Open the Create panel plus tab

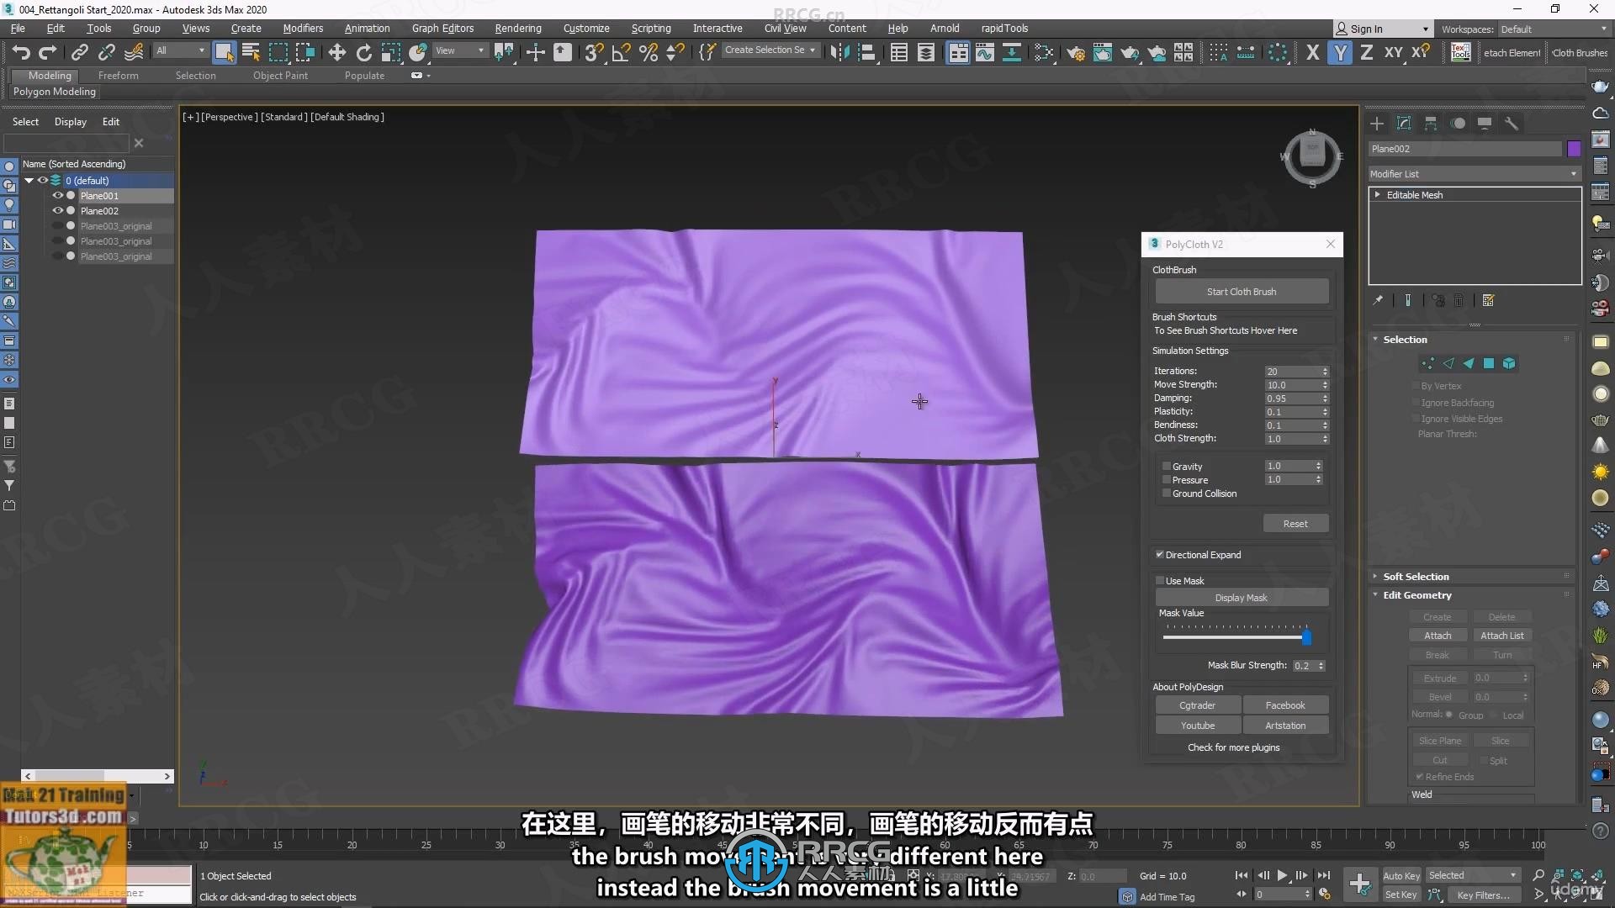[1377, 124]
